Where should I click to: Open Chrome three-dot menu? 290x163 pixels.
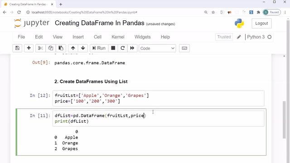tap(285, 12)
